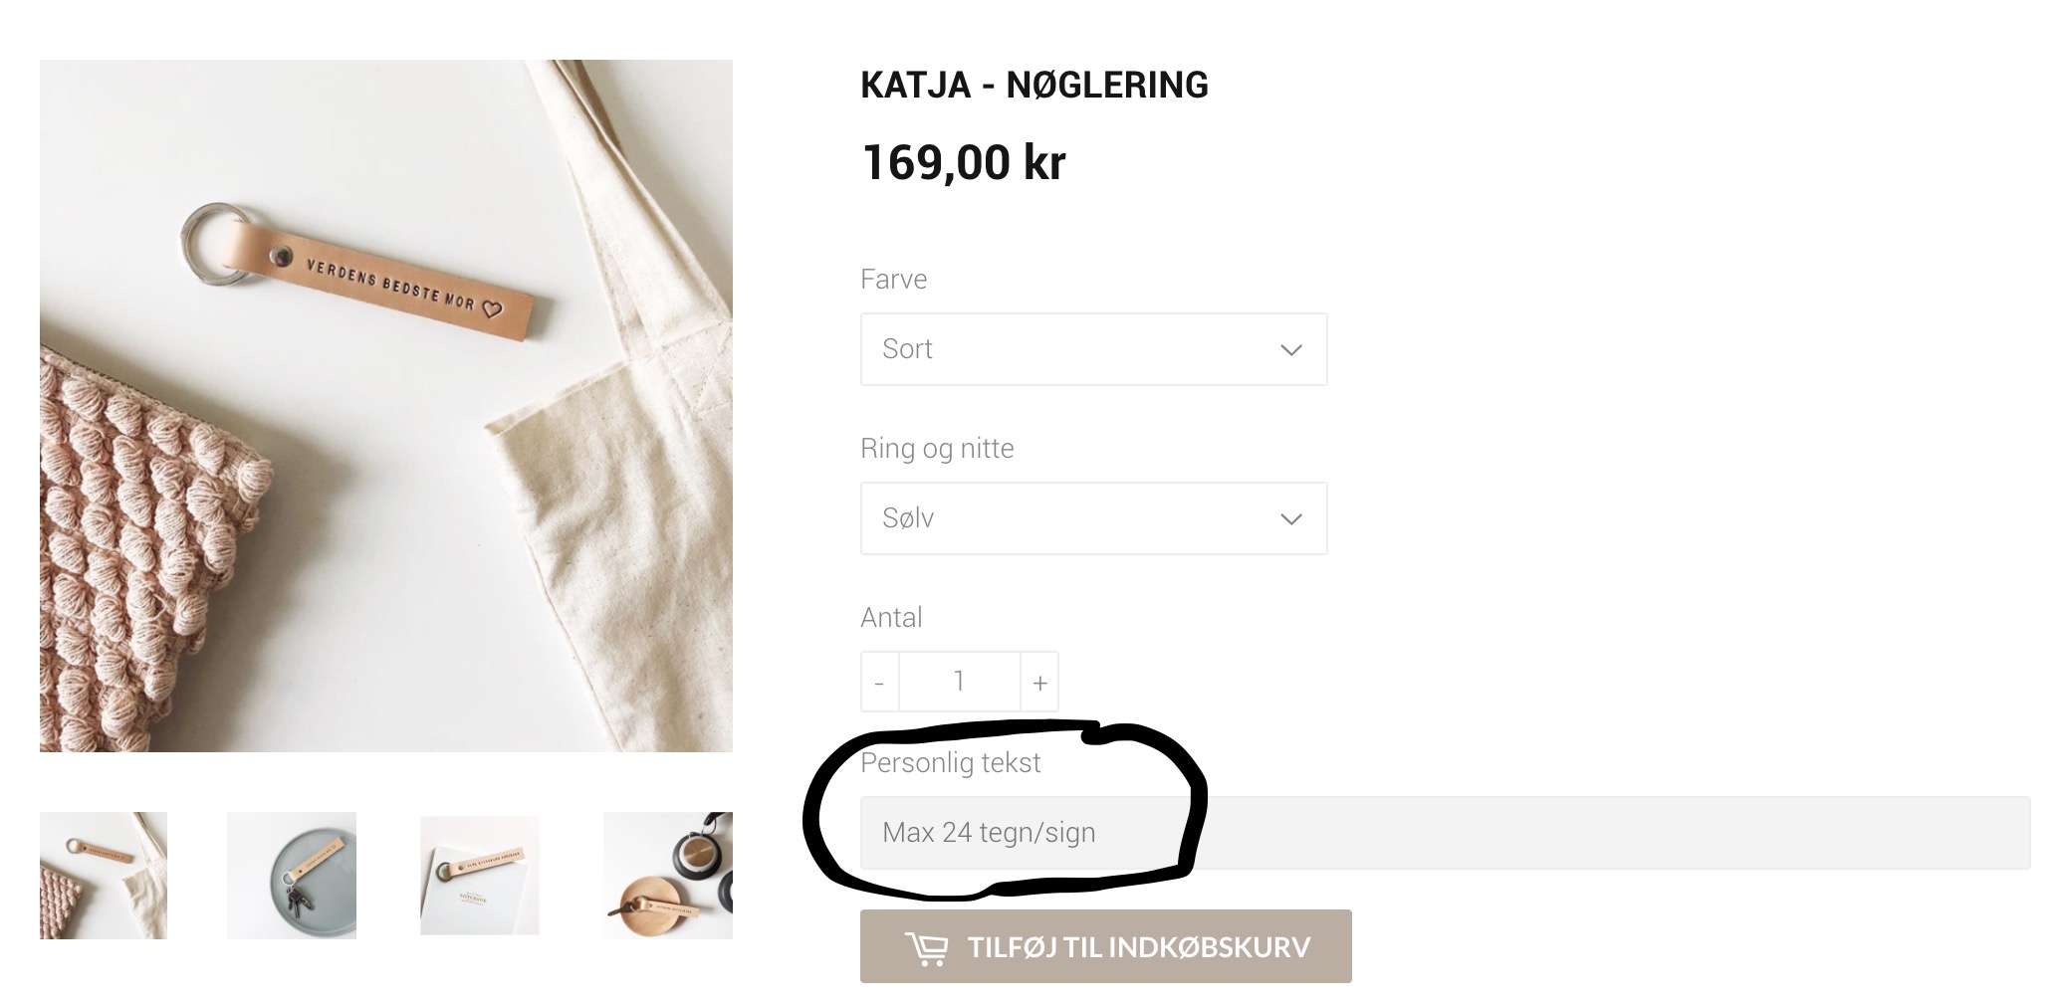Click the Farve label text
The image size is (2065, 1005).
(x=893, y=280)
